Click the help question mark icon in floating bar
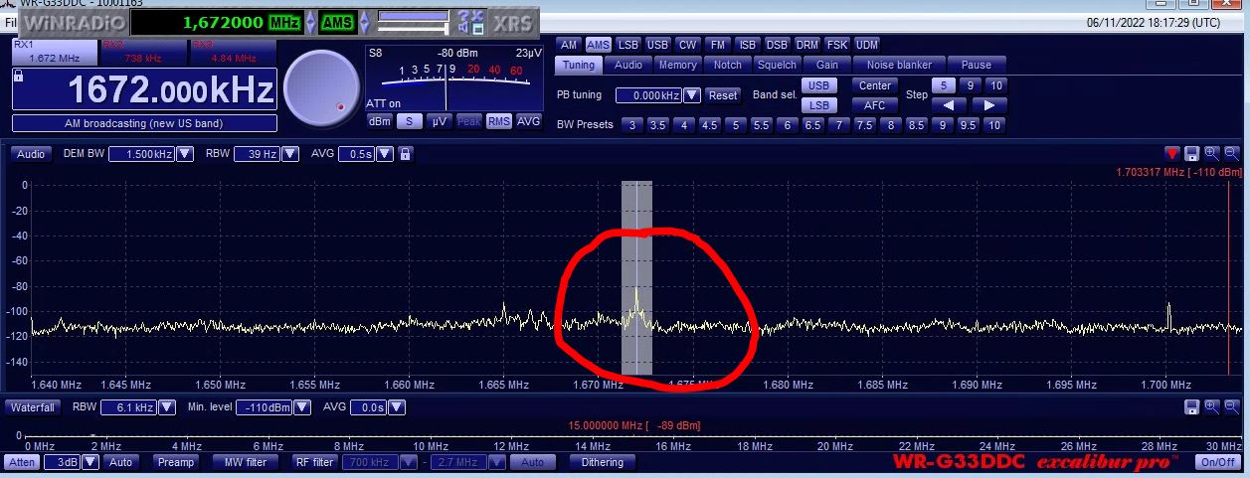Image resolution: width=1250 pixels, height=478 pixels. point(464,16)
